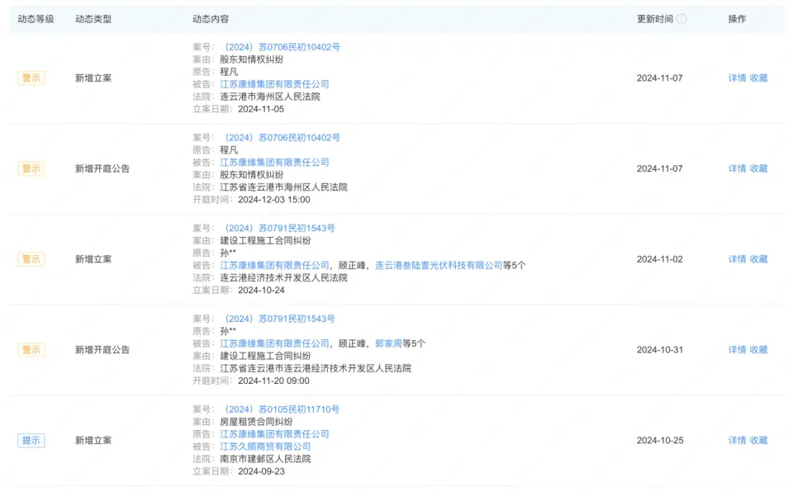Open case number link in 2024-11-05 立案 row
793x492 pixels.
(281, 47)
